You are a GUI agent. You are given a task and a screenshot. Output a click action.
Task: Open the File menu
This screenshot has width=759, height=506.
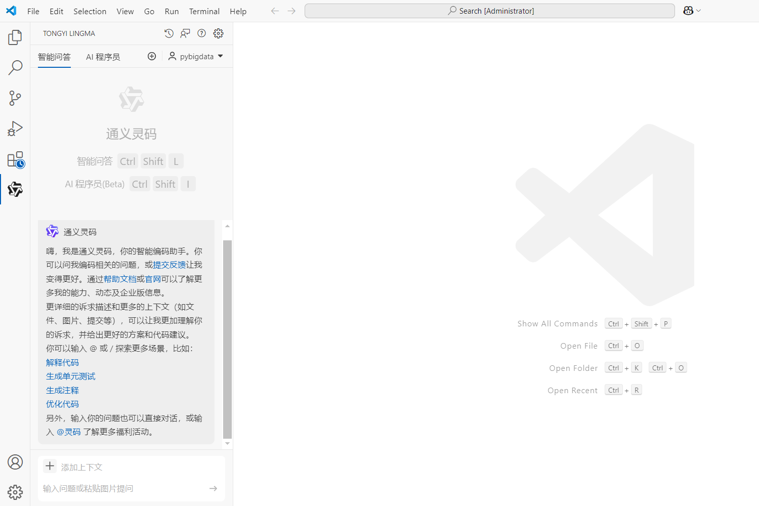coord(33,11)
